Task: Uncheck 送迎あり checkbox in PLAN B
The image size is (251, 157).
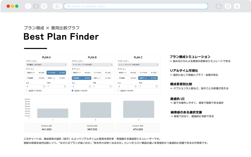Action: click(x=73, y=91)
